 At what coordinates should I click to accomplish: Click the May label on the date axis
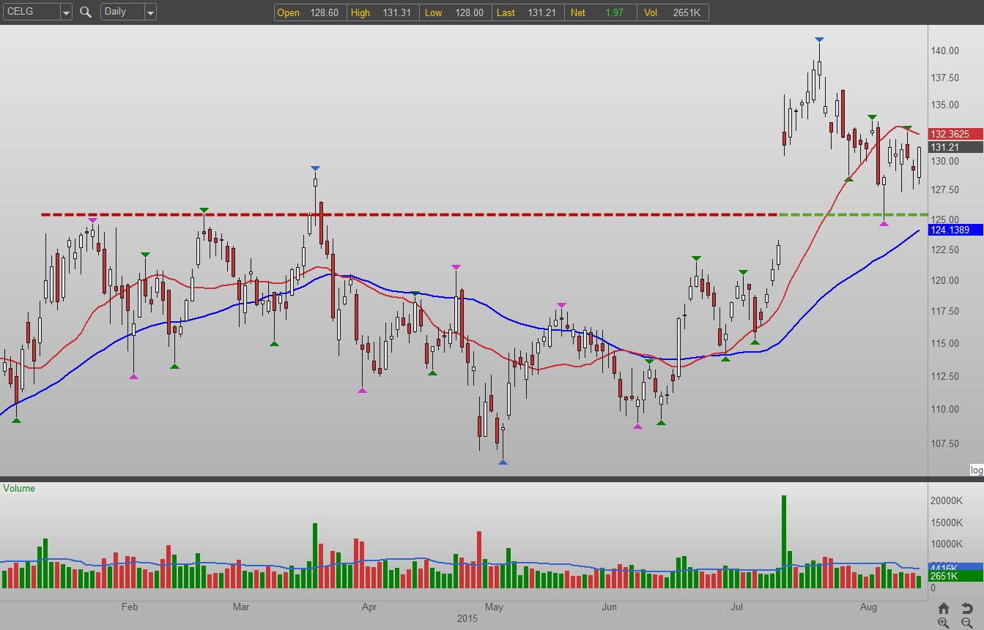coord(494,607)
